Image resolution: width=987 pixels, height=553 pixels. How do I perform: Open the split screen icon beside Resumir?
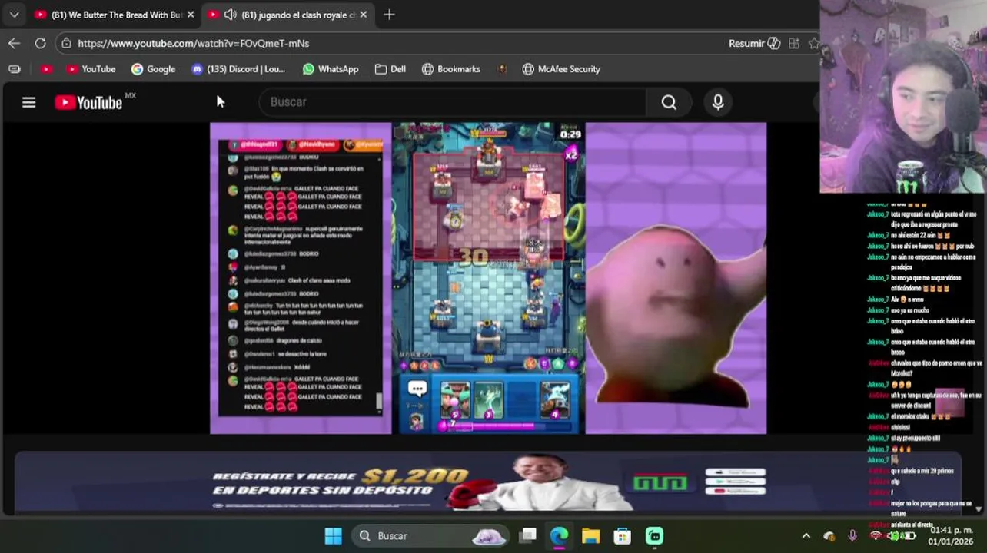tap(794, 43)
